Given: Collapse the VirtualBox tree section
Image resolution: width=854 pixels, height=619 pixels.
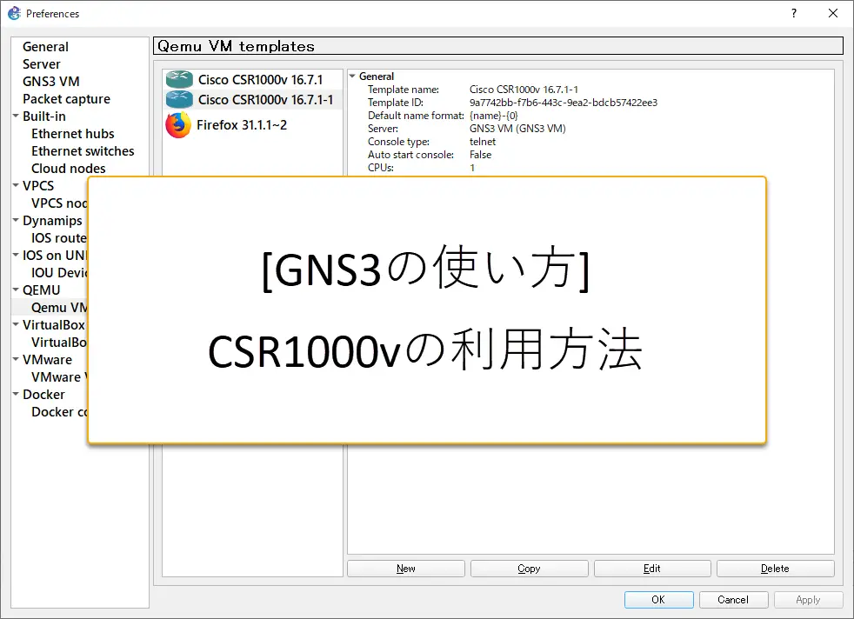Looking at the screenshot, I should coord(16,324).
